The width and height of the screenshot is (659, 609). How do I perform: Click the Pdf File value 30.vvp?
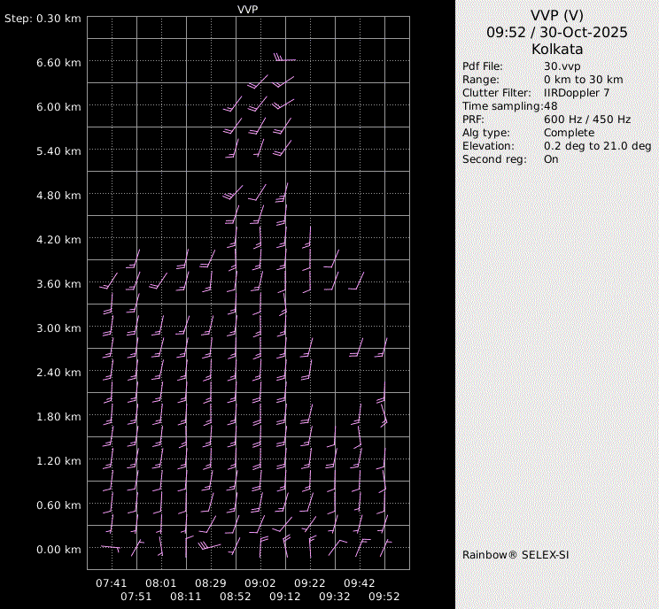click(562, 66)
